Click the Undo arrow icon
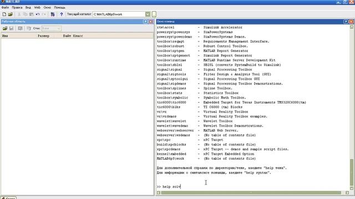The height and width of the screenshot is (199, 355). point(38,14)
